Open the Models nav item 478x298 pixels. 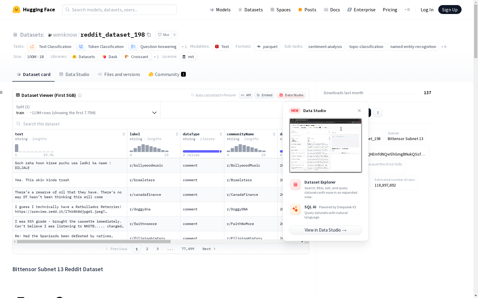click(x=220, y=10)
